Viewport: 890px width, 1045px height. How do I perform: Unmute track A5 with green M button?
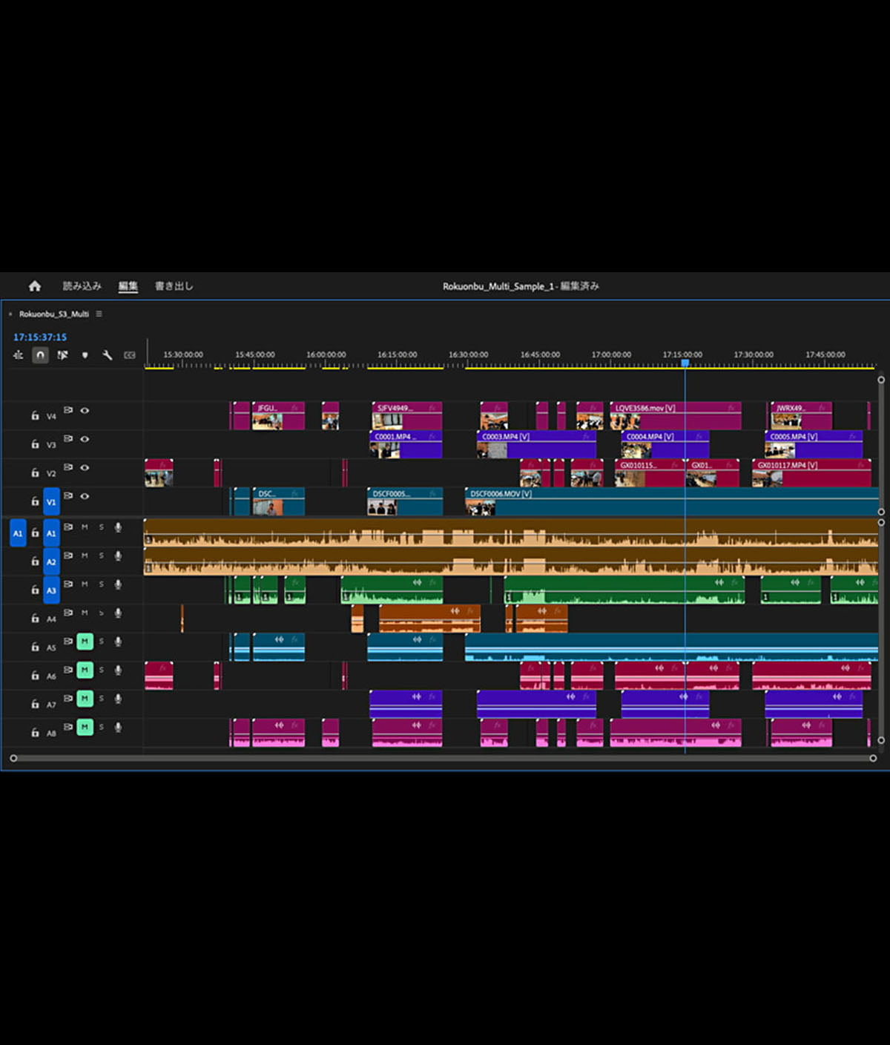[x=85, y=642]
